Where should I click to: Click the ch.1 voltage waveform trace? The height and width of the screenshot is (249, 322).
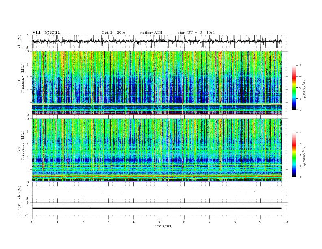point(157,41)
